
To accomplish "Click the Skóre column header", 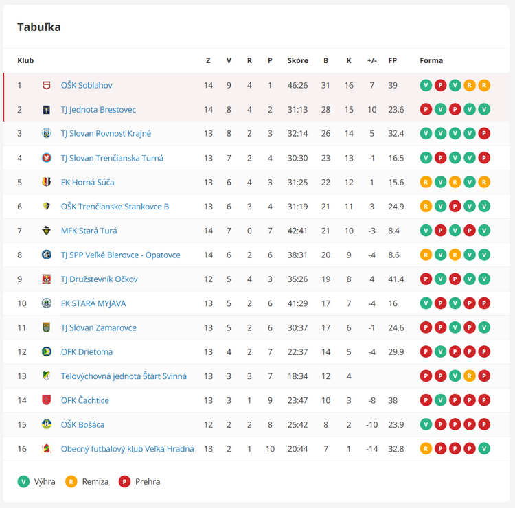I will pos(297,60).
